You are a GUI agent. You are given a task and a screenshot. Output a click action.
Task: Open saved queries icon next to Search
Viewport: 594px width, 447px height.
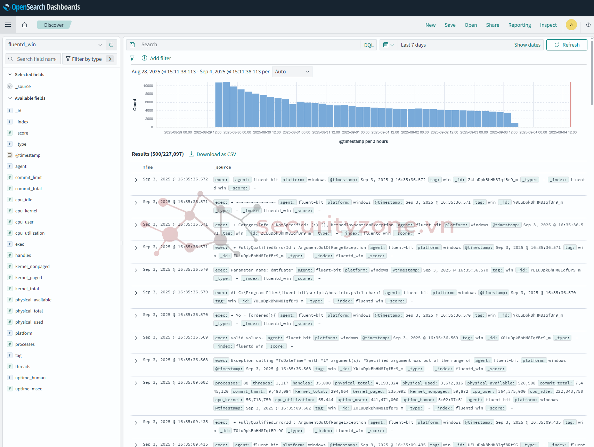(x=132, y=45)
